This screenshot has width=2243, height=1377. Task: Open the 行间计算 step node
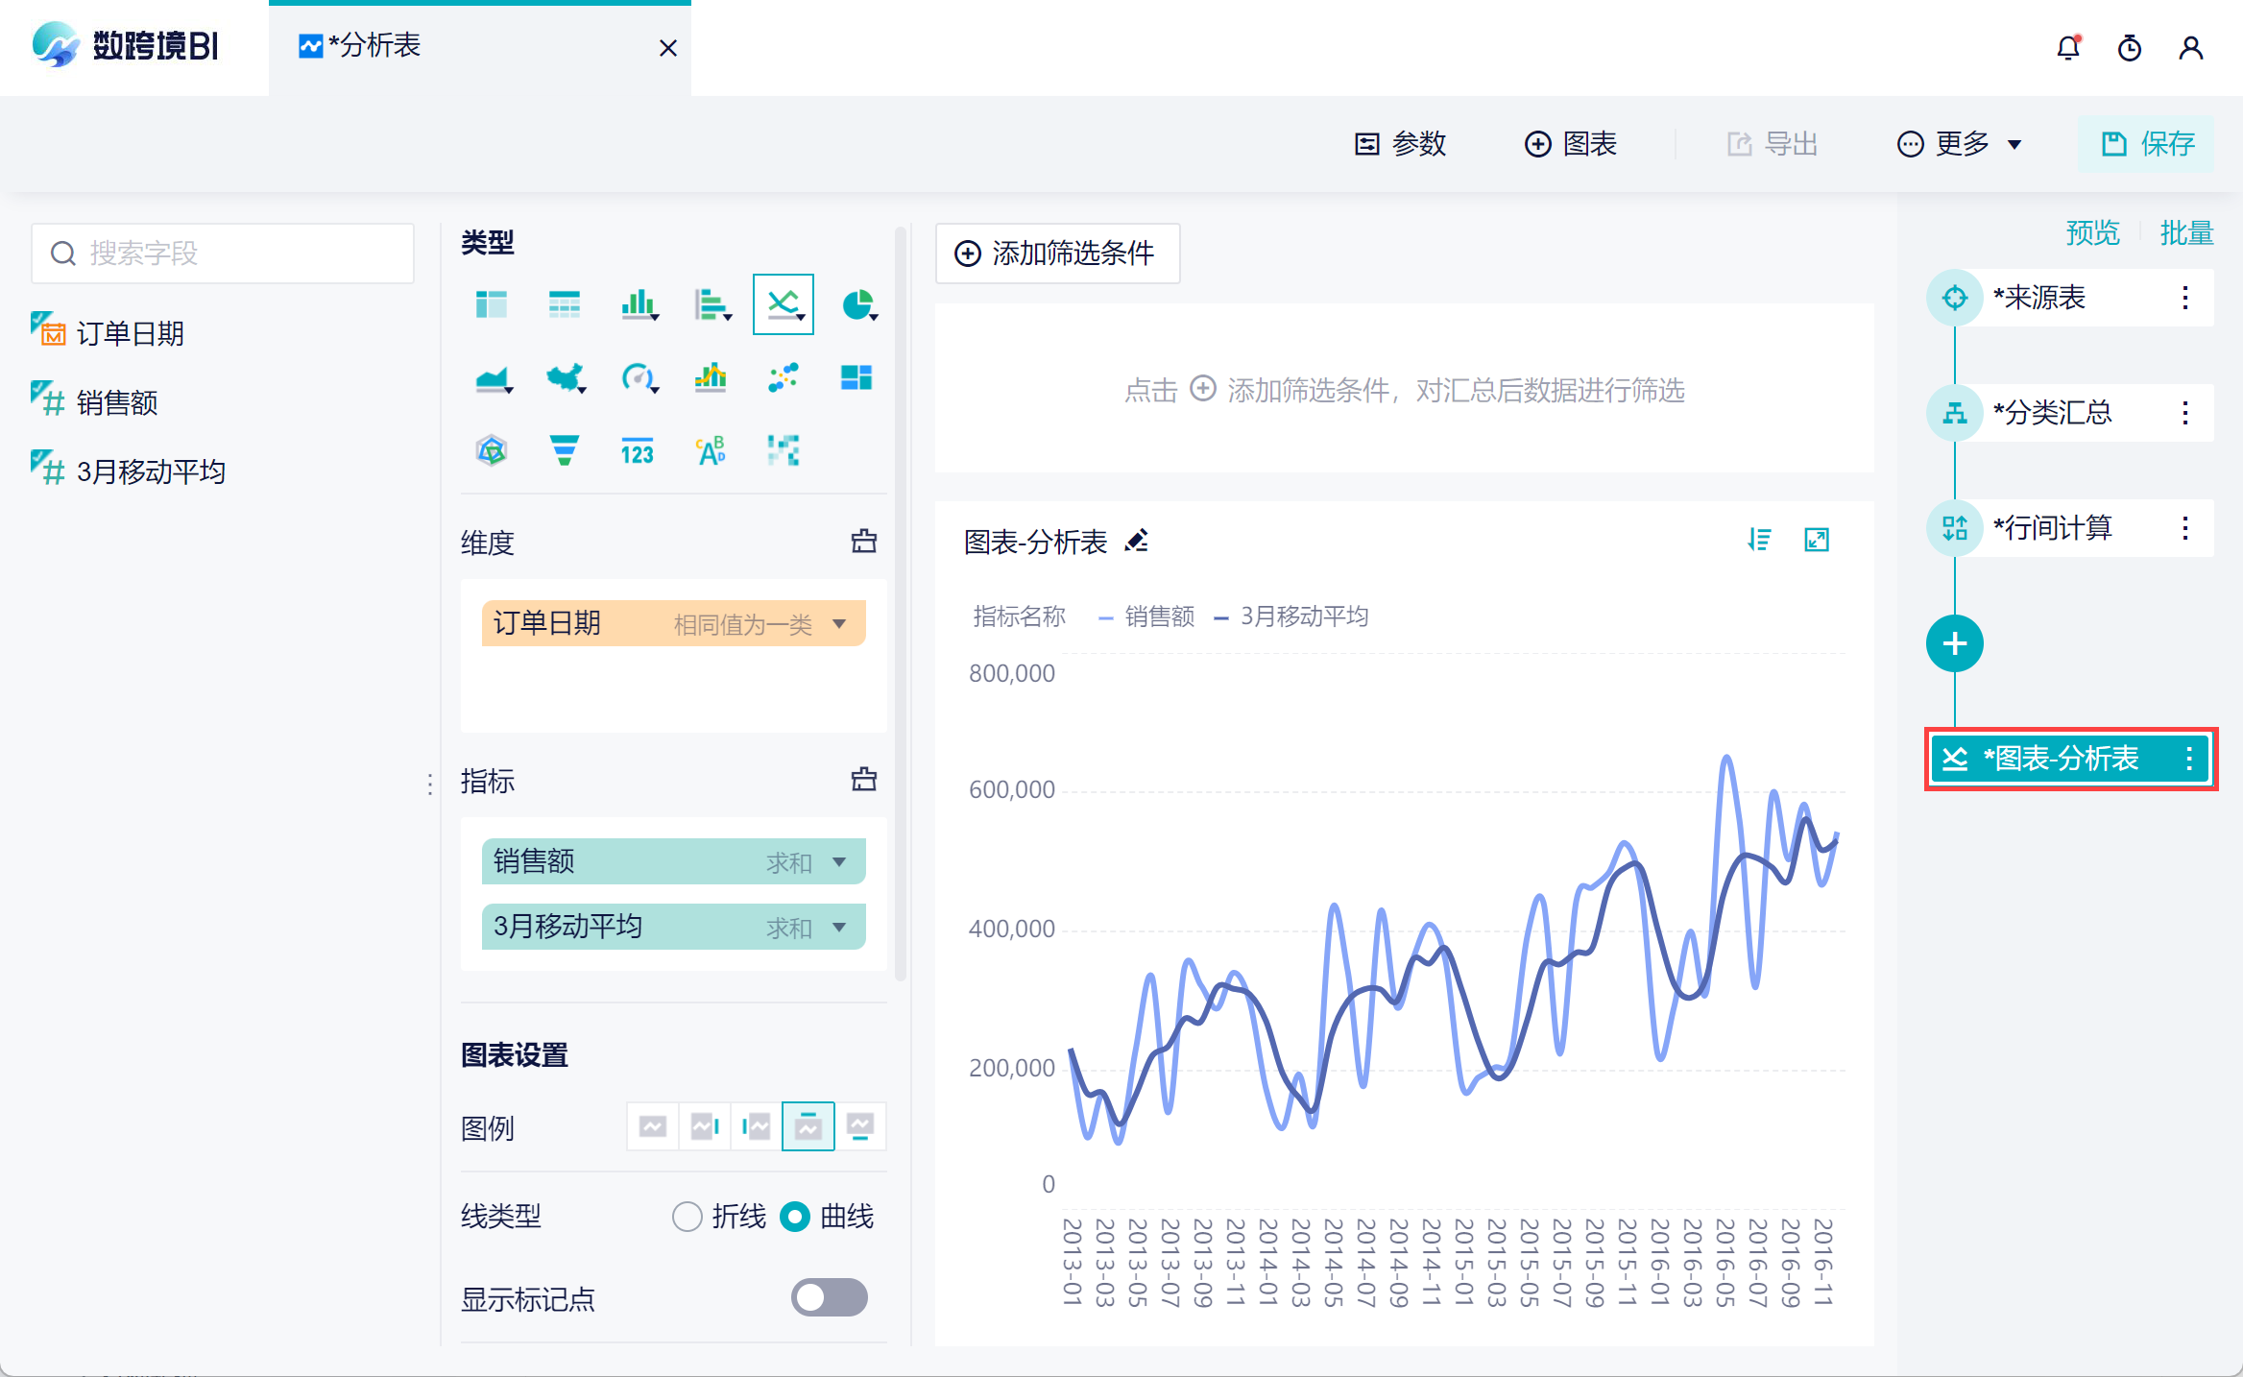2053,527
